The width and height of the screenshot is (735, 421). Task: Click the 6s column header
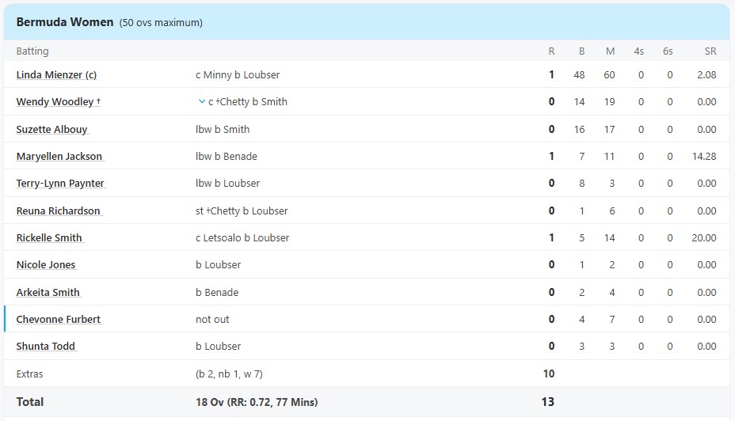click(668, 51)
